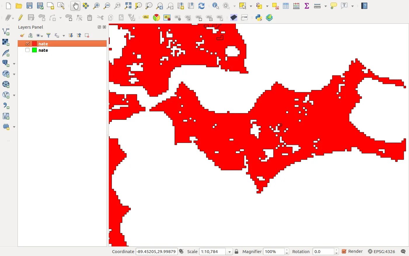Select the unchecked nate layer name
Viewport: 409px width, 256px height.
pyautogui.click(x=43, y=50)
